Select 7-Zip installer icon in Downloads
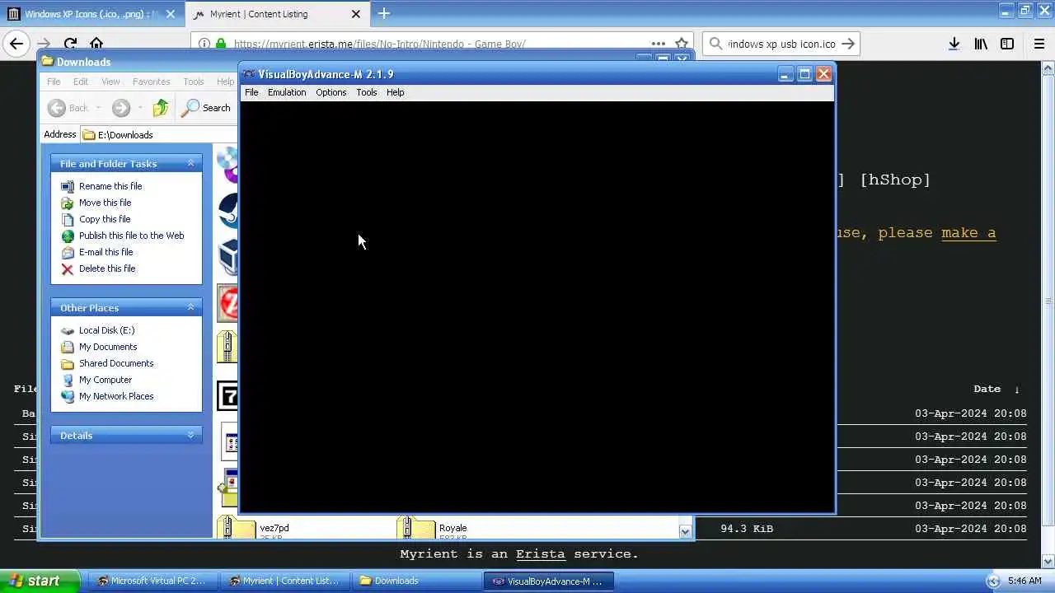Viewport: 1055px width, 593px height. click(227, 395)
